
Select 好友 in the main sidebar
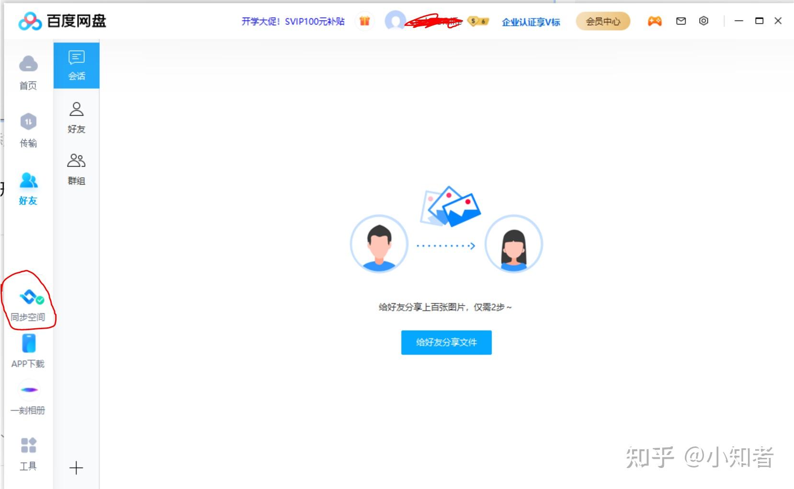coord(28,189)
